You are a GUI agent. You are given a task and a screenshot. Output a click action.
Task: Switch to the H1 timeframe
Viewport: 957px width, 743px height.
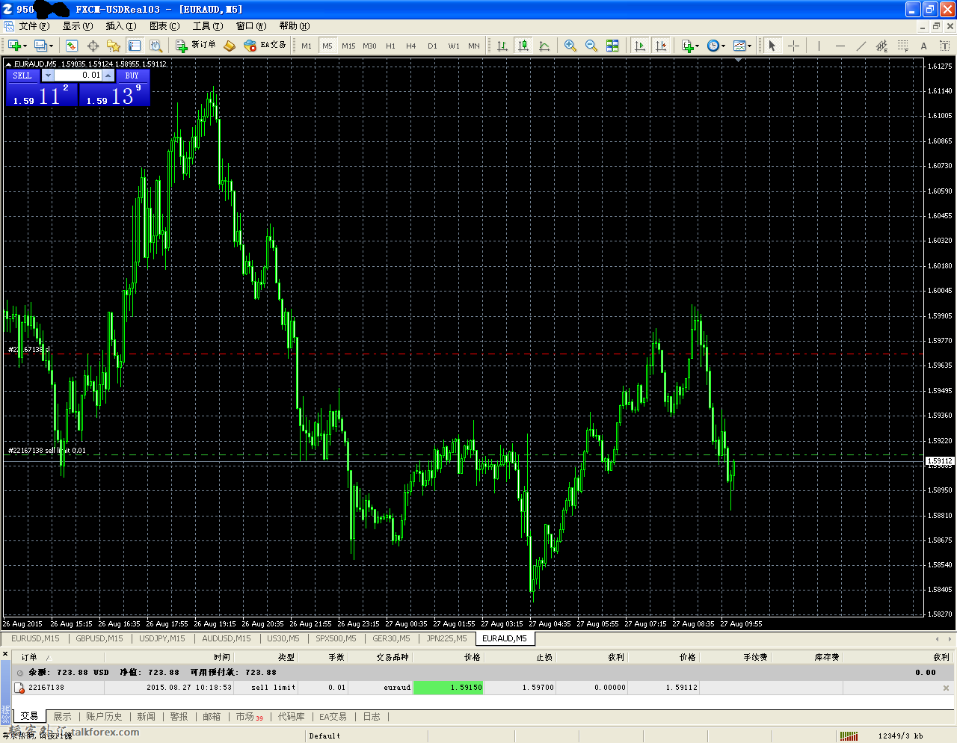click(390, 46)
